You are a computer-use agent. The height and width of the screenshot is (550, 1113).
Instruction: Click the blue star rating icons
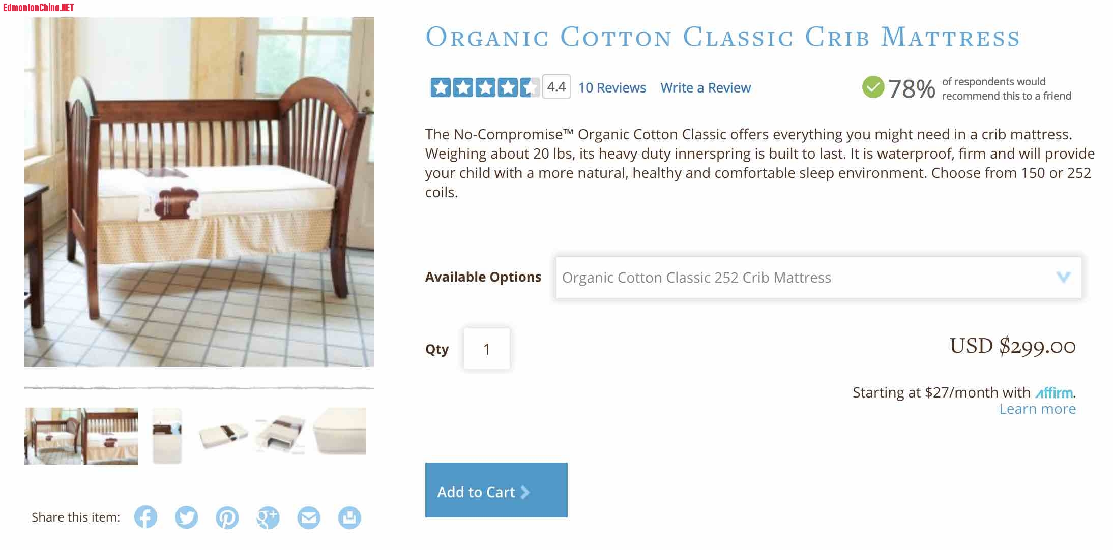tap(484, 87)
